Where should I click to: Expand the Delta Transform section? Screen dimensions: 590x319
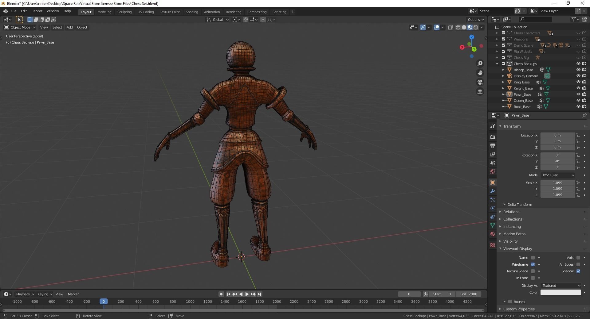point(519,205)
